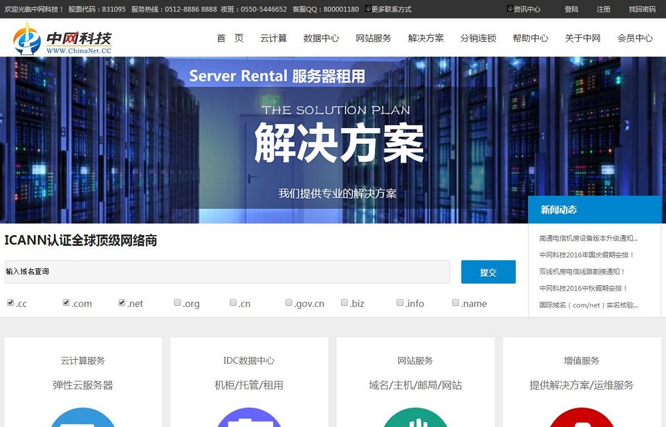666x427 pixels.
Task: Click 机柜/托管/租用 text
Action: coord(249,385)
